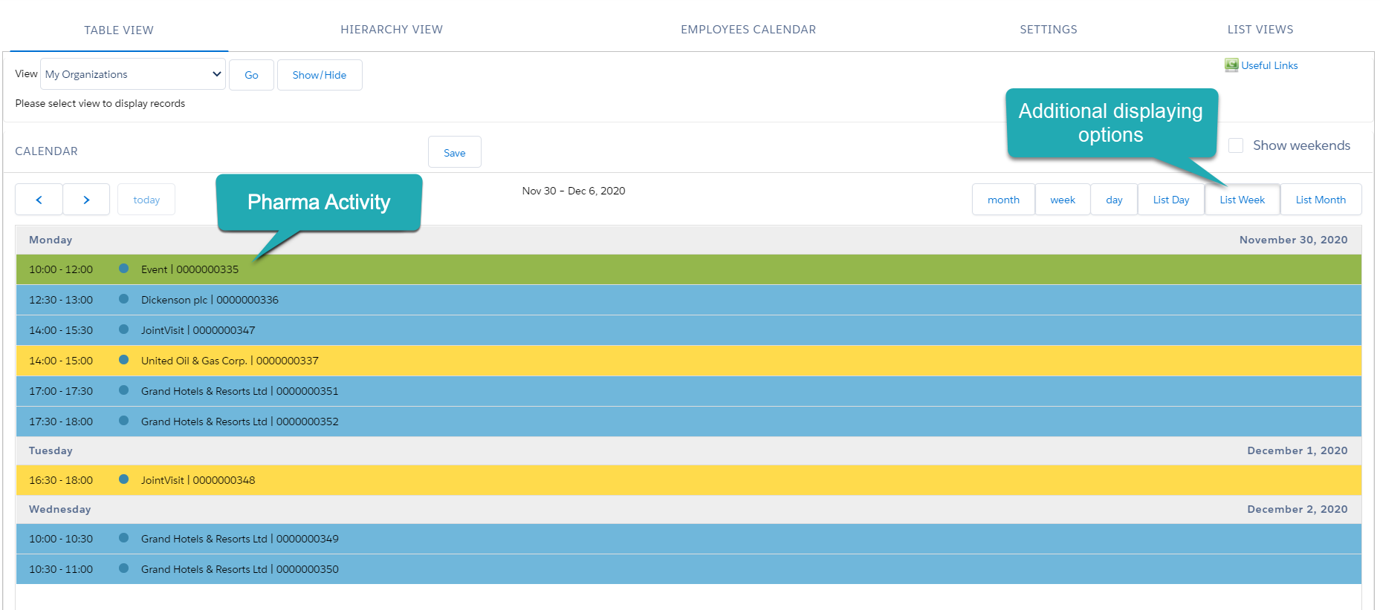Click the dot beside Dickenson plc entry
Viewport: 1380px width, 610px height.
[x=124, y=299]
